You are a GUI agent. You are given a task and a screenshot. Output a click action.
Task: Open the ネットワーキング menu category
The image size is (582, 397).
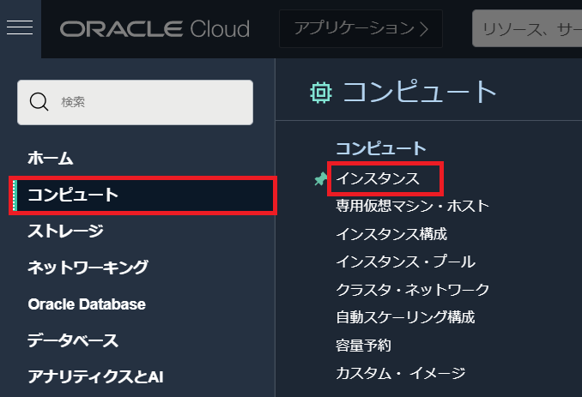coord(88,267)
